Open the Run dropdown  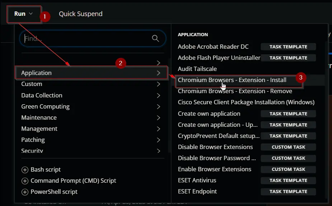click(x=23, y=14)
